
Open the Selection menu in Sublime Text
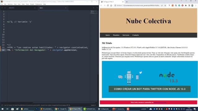click(10, 4)
